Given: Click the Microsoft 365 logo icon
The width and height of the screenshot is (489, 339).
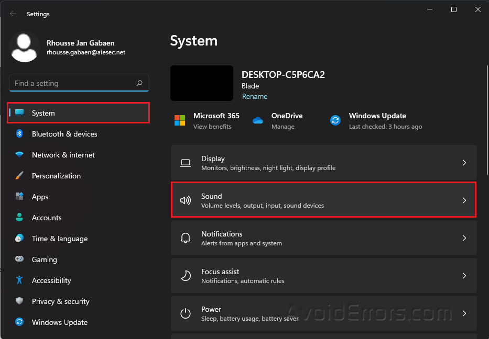Looking at the screenshot, I should [x=180, y=120].
